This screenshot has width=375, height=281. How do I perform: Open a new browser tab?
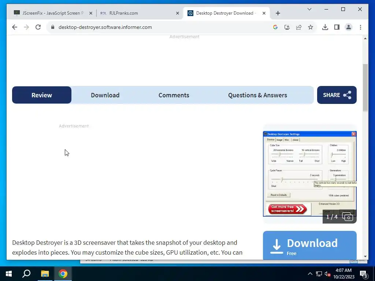coord(278,13)
